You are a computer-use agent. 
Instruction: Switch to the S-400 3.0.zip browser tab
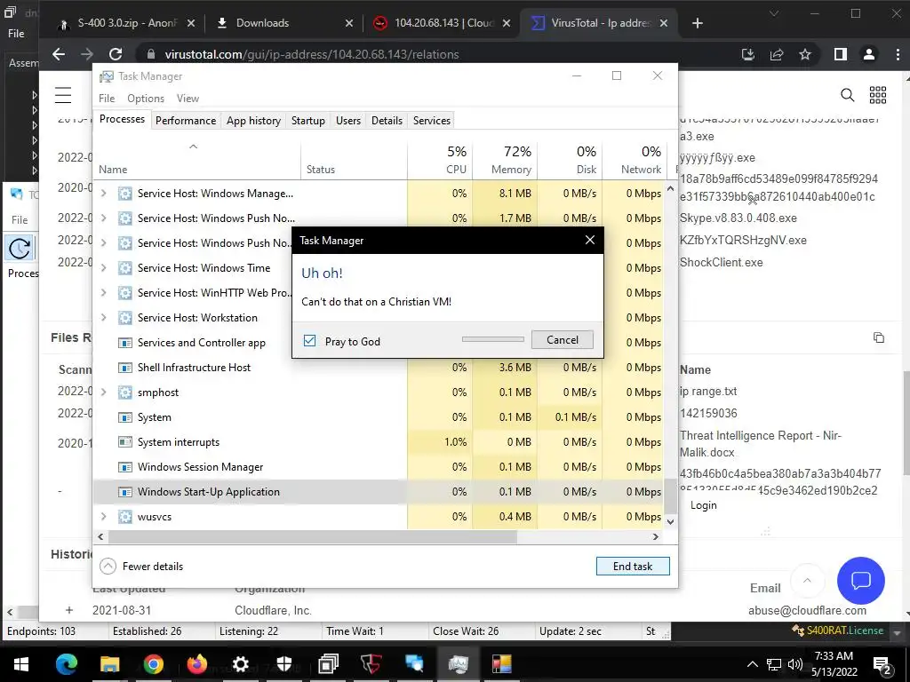(124, 23)
